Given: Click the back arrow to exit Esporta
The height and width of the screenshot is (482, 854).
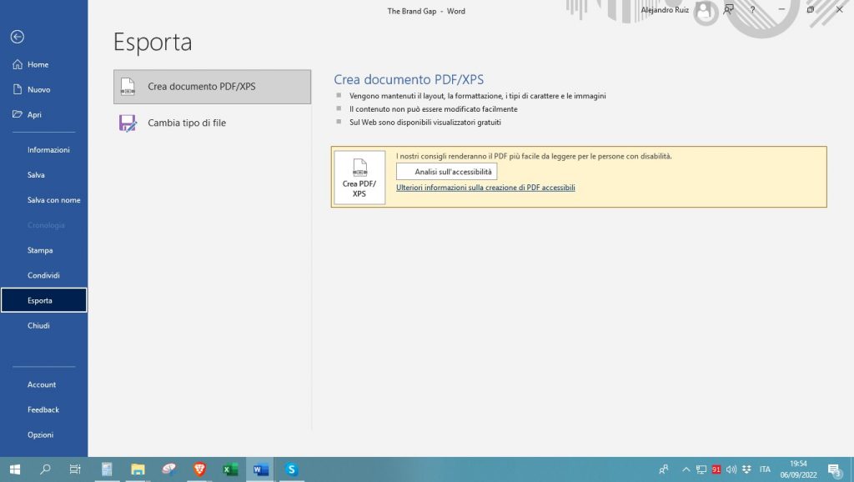Looking at the screenshot, I should tap(17, 37).
